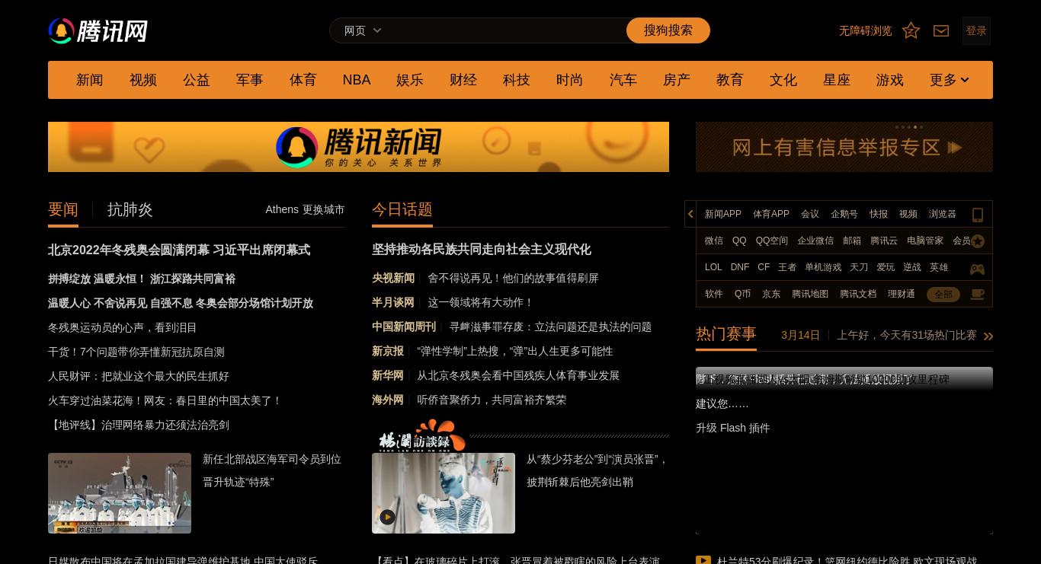
Task: Click the Tencent penguin logo
Action: [98, 31]
